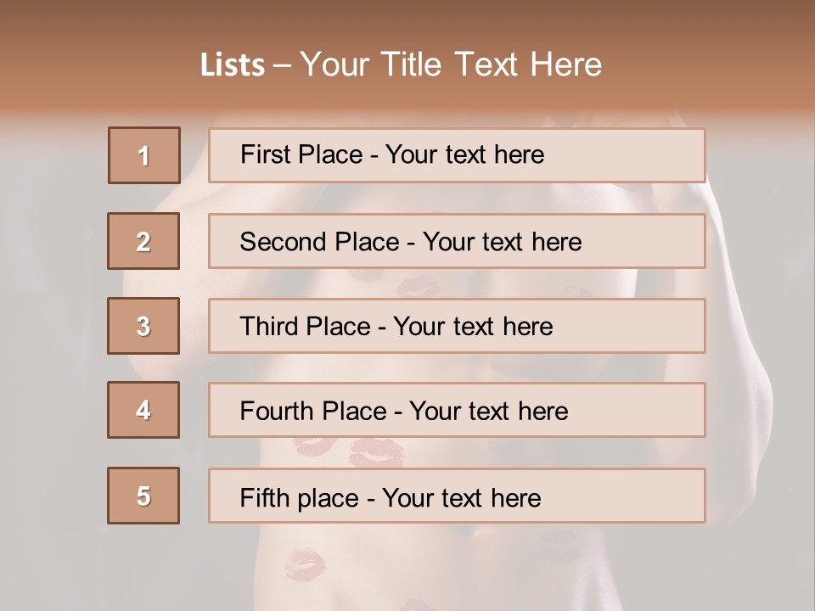
Task: Click the brown header band above the title
Action: [407, 19]
